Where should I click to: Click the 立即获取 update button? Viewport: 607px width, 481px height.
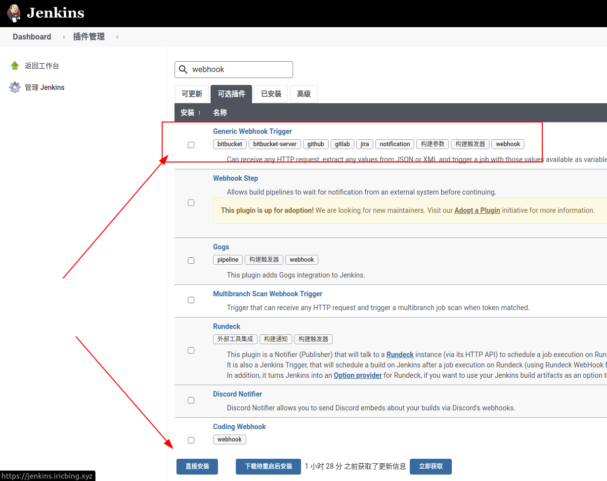[x=431, y=466]
